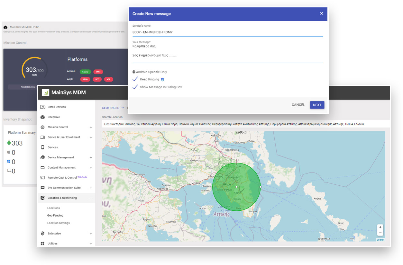Click the Apple DEP status pill

point(97,79)
